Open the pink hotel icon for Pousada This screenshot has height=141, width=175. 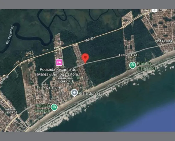[x=59, y=62]
